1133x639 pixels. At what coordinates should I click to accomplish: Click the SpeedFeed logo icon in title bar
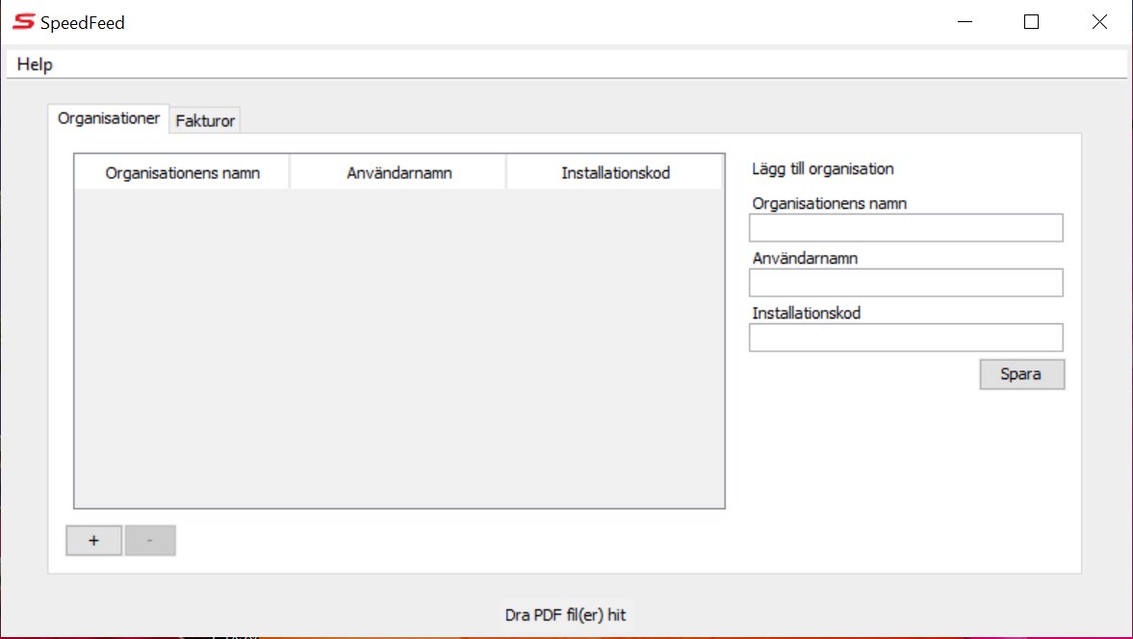coord(23,22)
